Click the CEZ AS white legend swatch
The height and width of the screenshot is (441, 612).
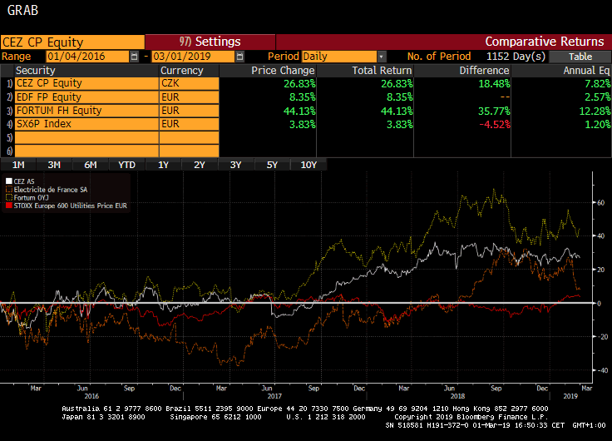pos(9,181)
